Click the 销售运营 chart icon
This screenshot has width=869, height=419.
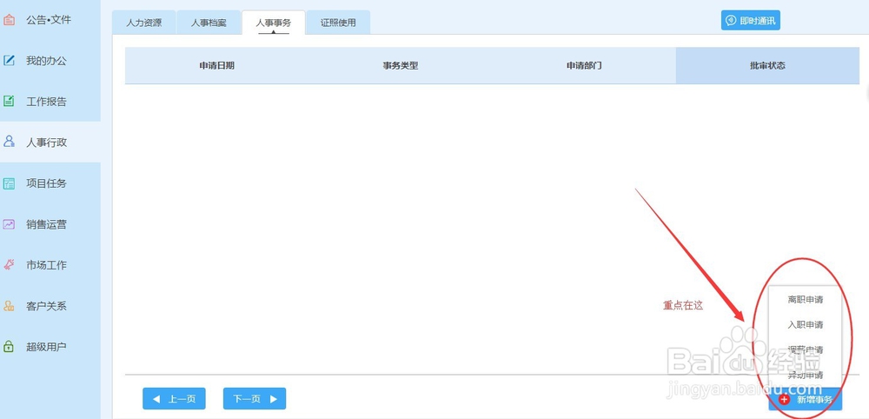click(x=9, y=224)
